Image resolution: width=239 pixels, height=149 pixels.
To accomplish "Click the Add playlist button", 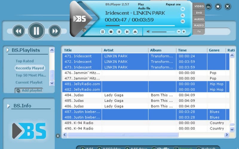I will [29, 90].
